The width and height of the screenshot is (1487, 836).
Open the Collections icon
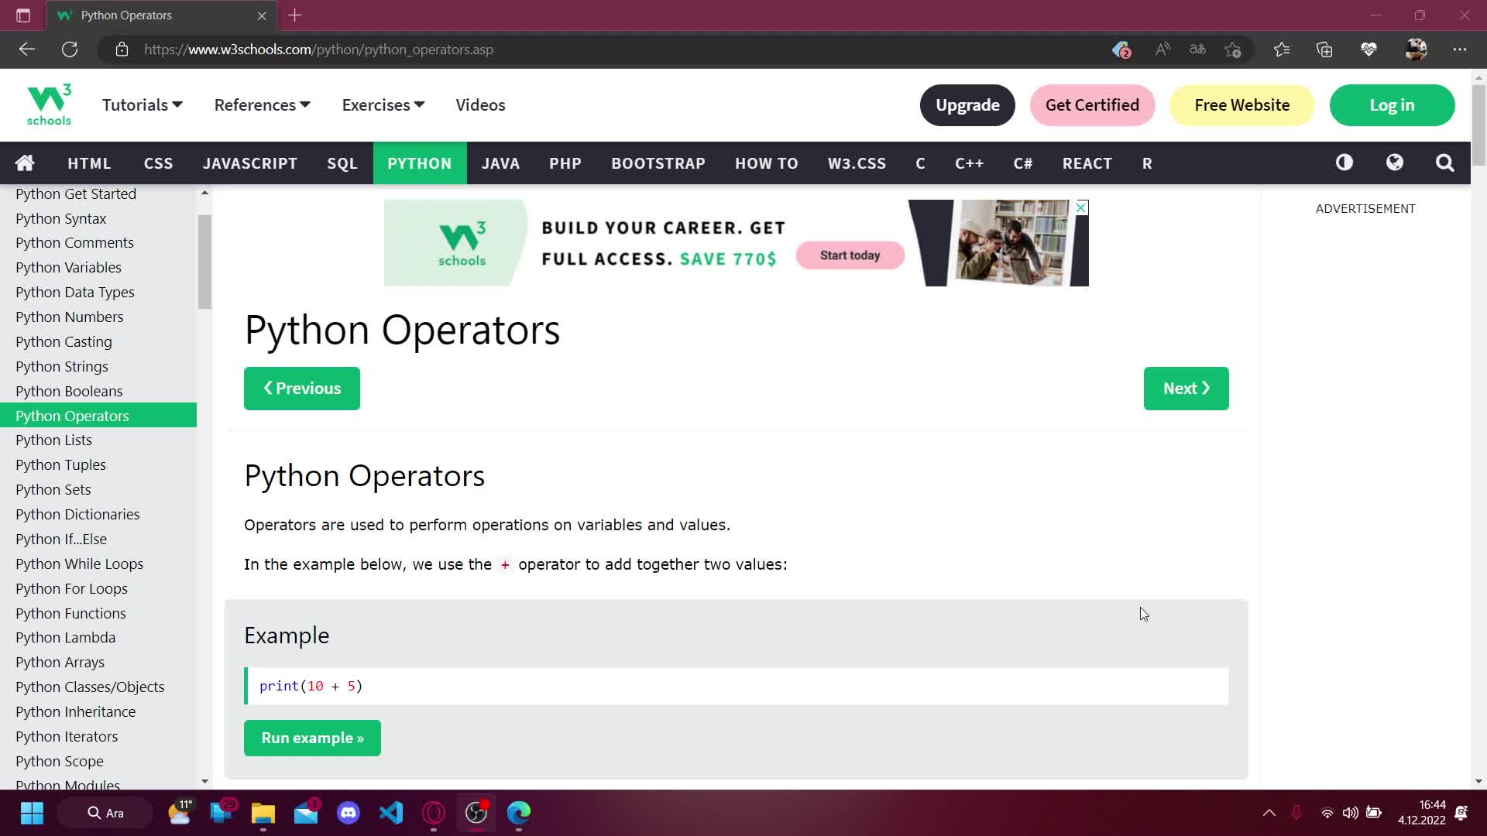coord(1324,50)
